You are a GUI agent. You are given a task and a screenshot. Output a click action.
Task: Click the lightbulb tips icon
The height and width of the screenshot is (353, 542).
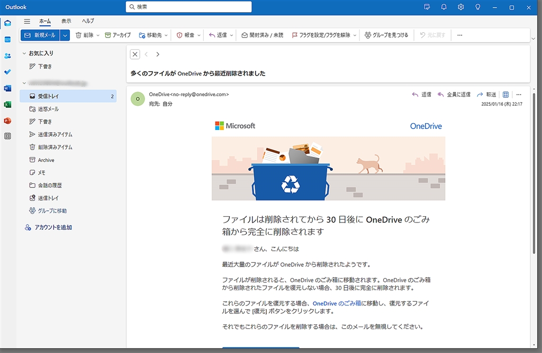(x=478, y=7)
